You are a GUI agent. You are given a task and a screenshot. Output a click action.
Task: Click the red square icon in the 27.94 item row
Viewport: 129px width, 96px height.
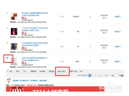pos(23,18)
